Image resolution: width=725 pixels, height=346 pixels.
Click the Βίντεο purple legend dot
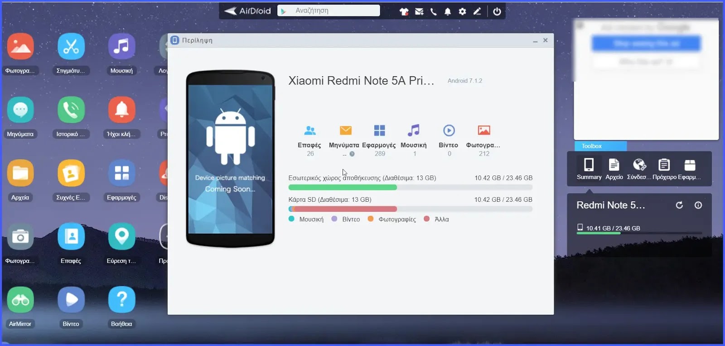[334, 219]
